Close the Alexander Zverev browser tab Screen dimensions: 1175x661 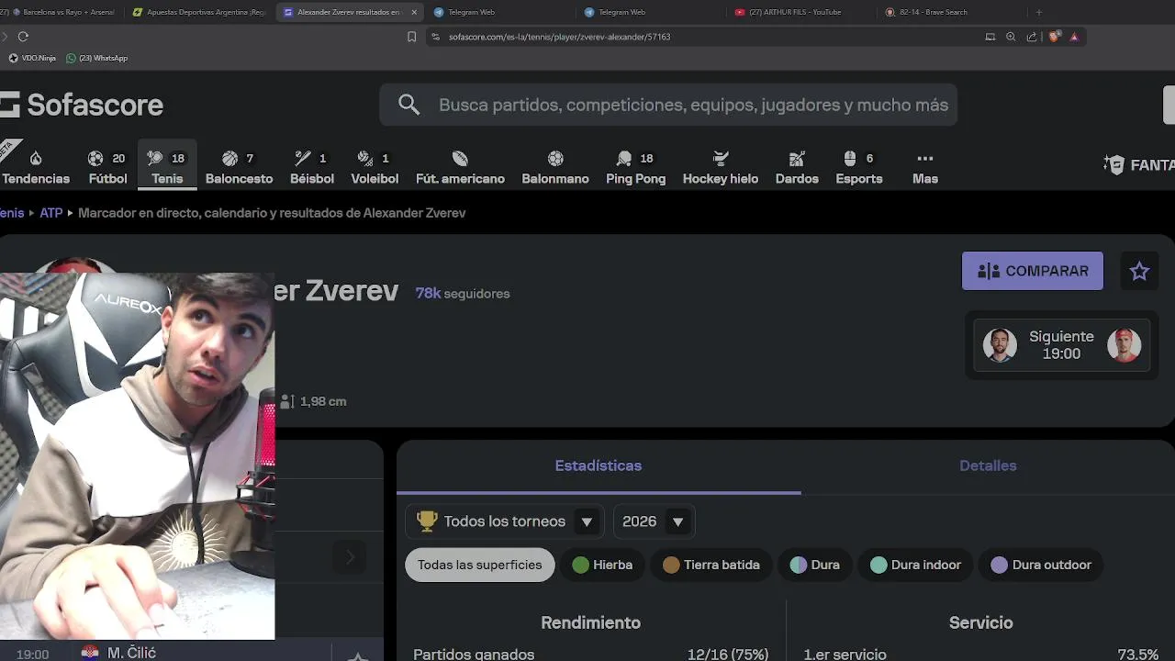(414, 12)
